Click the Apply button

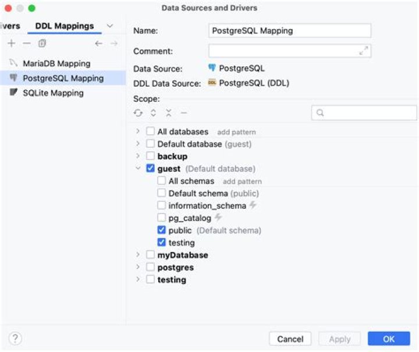pyautogui.click(x=340, y=339)
